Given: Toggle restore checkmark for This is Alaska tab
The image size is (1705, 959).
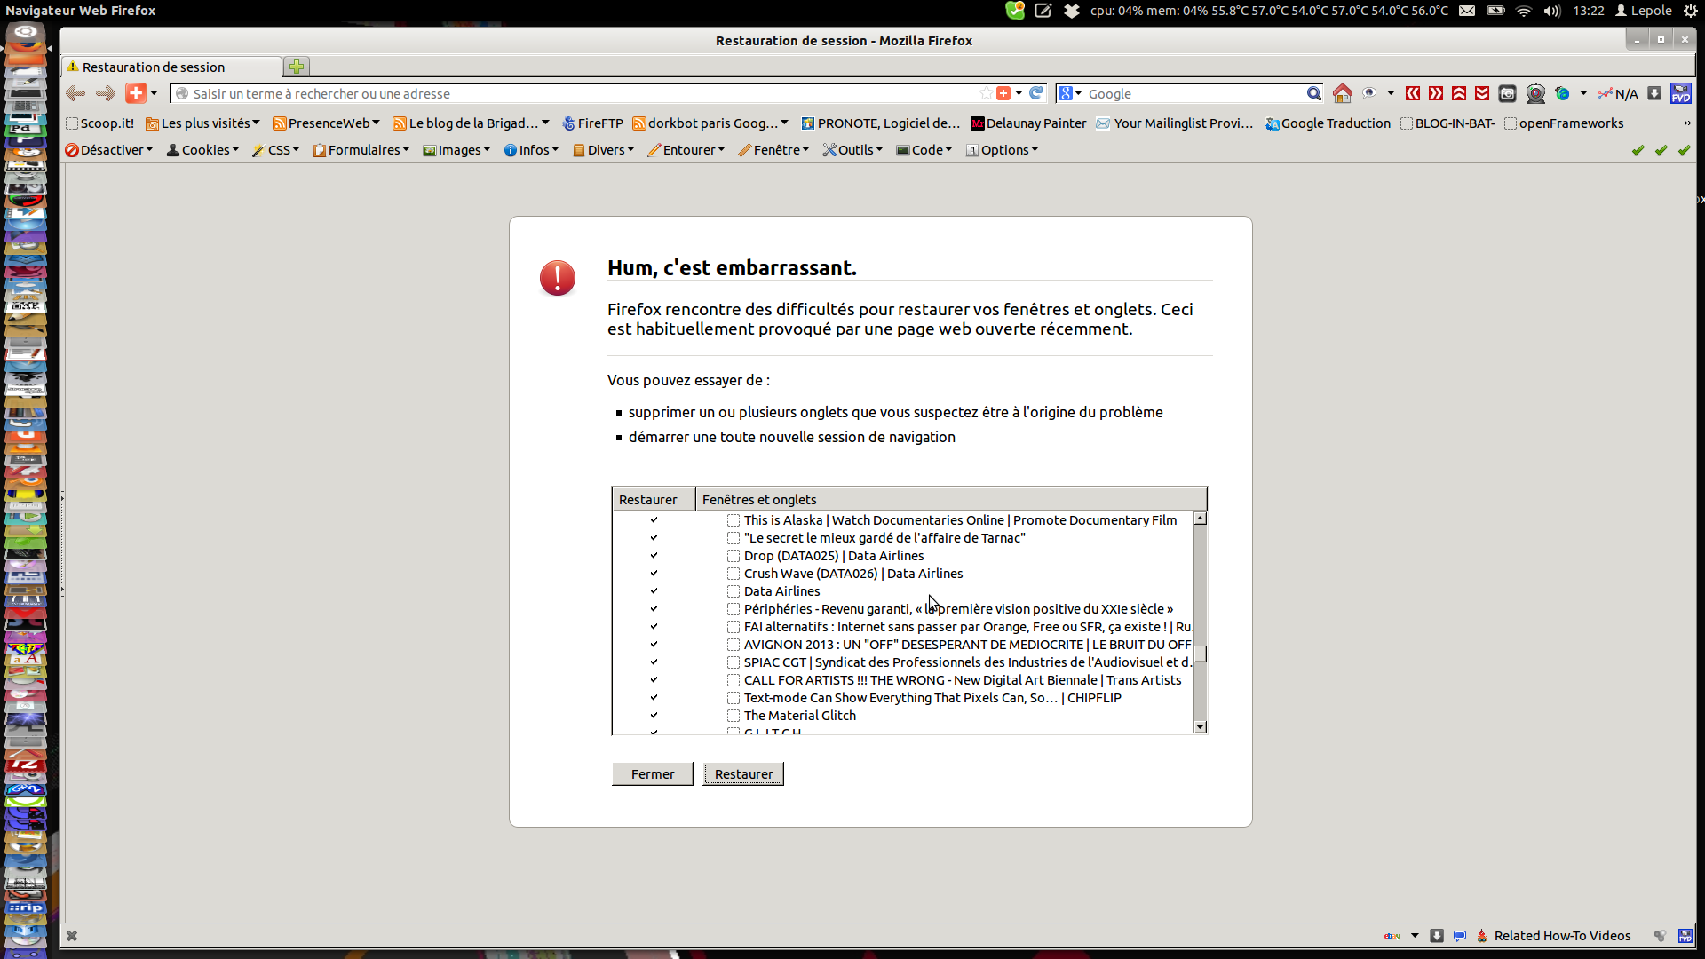Looking at the screenshot, I should [x=654, y=520].
